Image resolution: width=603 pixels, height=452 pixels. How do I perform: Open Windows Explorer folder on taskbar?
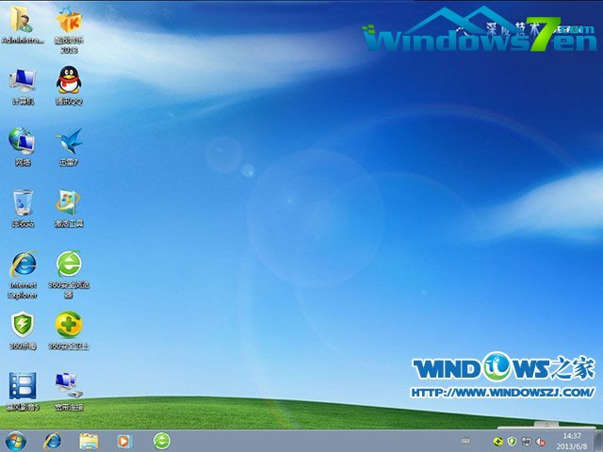(89, 442)
